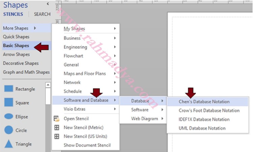
Task: Select Crow's Foot Database Notation
Action: 209,110
